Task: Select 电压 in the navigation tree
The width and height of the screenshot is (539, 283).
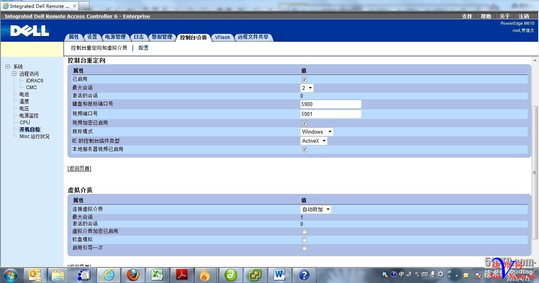Action: pos(24,108)
